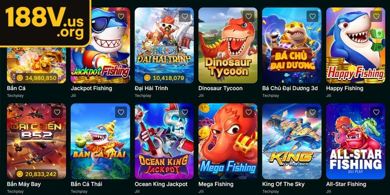Select the King Of The Sky title

[283, 184]
